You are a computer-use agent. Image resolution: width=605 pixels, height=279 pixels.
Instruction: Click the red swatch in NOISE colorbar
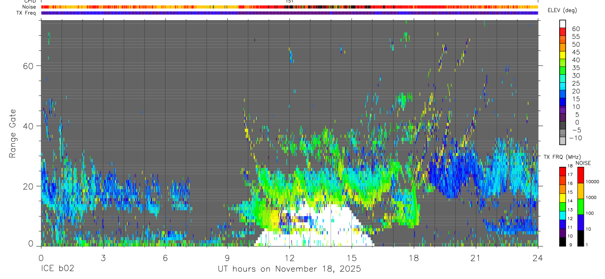(580, 175)
